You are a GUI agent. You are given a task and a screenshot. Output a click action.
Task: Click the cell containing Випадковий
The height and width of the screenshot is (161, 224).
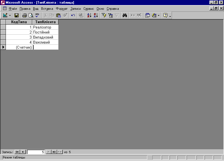click(45, 37)
